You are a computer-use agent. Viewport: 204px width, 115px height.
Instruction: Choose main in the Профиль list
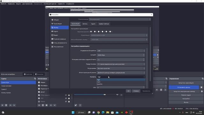coord(121,82)
